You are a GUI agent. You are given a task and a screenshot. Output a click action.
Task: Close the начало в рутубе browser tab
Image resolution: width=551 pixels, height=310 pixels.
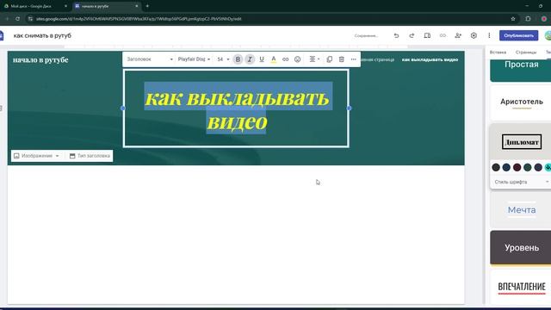(x=137, y=6)
